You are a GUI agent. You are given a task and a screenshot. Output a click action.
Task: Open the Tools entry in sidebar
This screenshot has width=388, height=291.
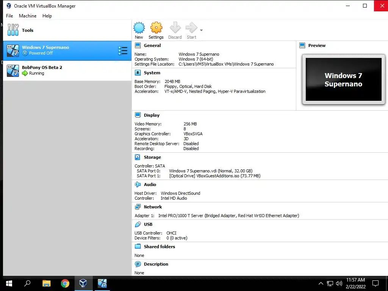click(67, 30)
